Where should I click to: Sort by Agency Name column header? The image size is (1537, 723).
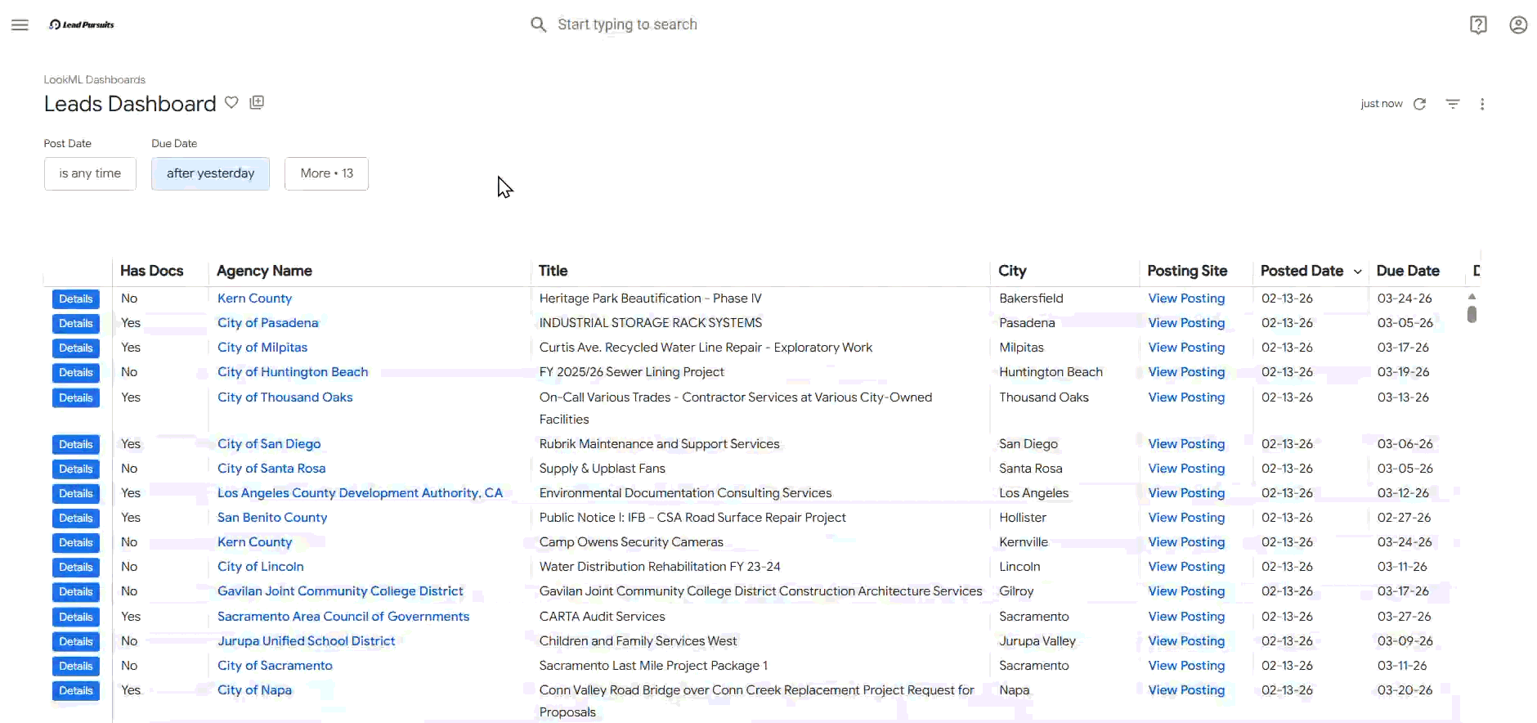264,271
